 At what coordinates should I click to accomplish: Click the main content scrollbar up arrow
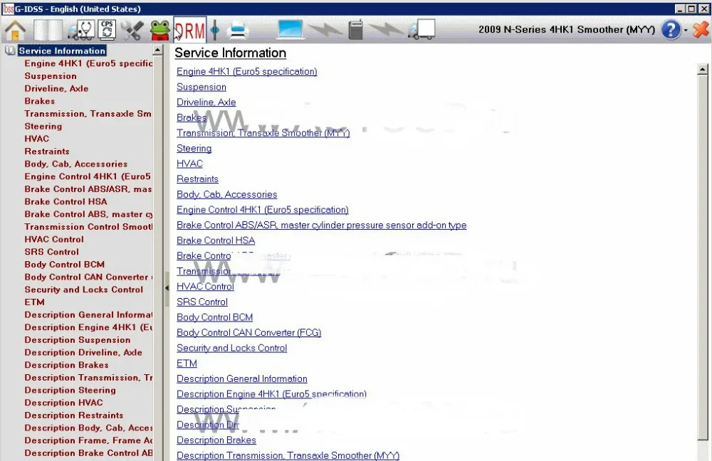[703, 70]
